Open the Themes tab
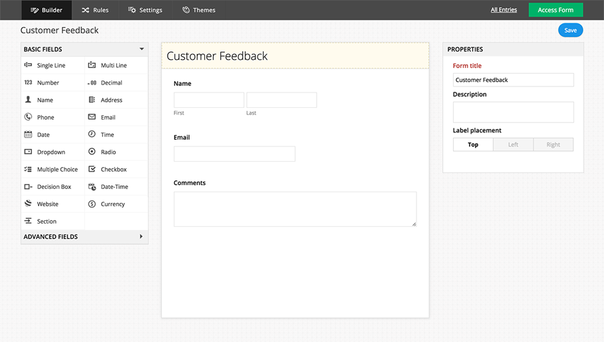 pyautogui.click(x=198, y=10)
